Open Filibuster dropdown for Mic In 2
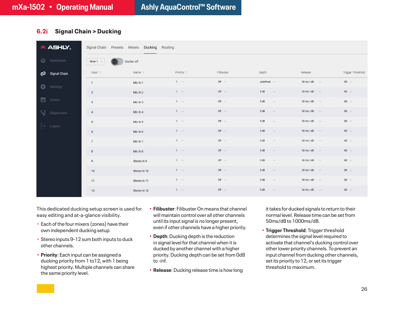The height and width of the screenshot is (312, 404). pos(222,92)
